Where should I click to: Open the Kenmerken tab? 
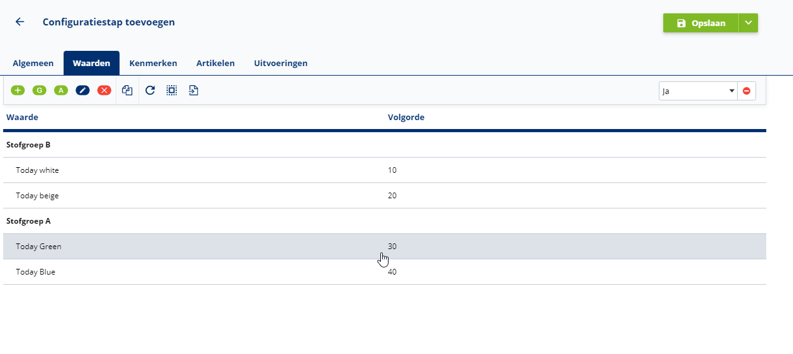pyautogui.click(x=153, y=64)
